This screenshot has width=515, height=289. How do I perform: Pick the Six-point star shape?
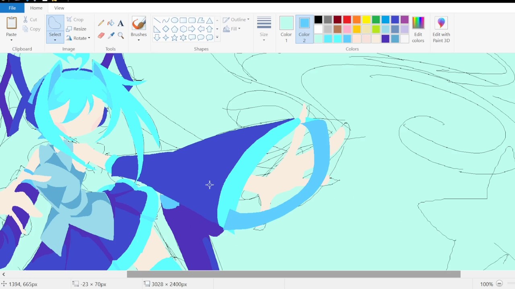183,38
